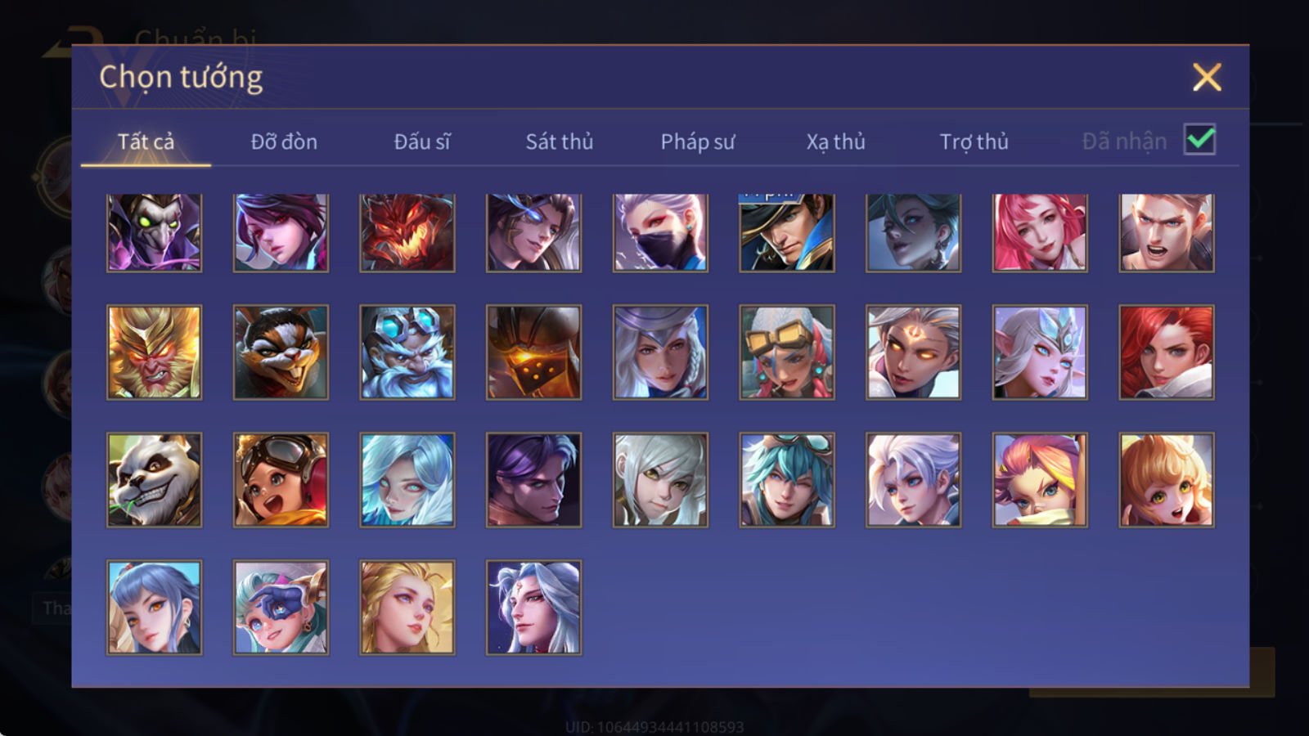The image size is (1309, 736).
Task: Filter heroes by Xạ thủ
Action: tap(835, 141)
